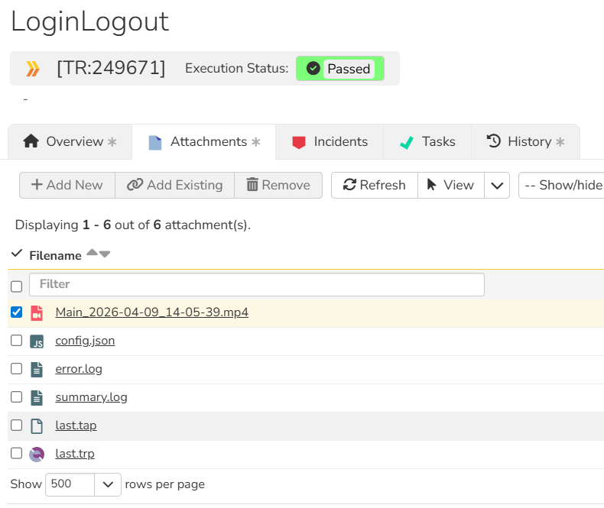Click the orange double-chevron test run icon
The width and height of the screenshot is (604, 508).
pyautogui.click(x=32, y=69)
